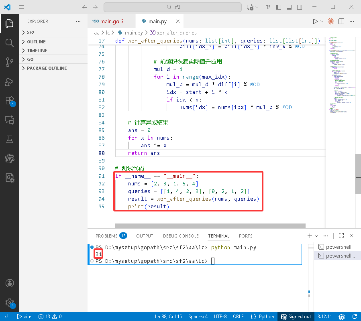Open Extensions view with update badge
The width and height of the screenshot is (361, 321).
(10, 101)
